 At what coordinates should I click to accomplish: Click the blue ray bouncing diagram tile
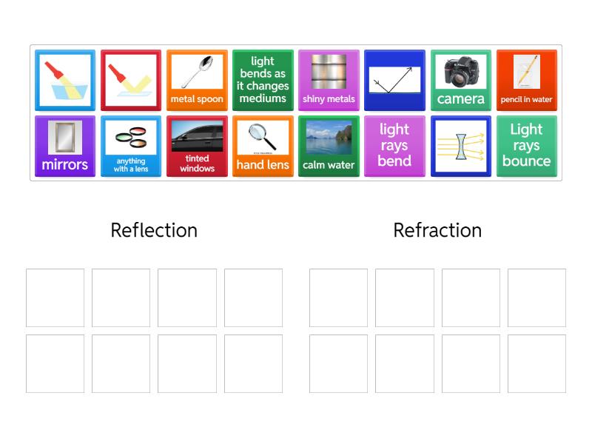[394, 81]
